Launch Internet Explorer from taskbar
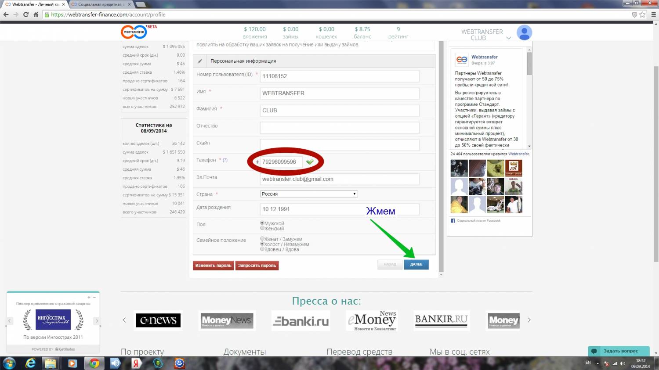Screen dimensions: 659x370 (31, 363)
